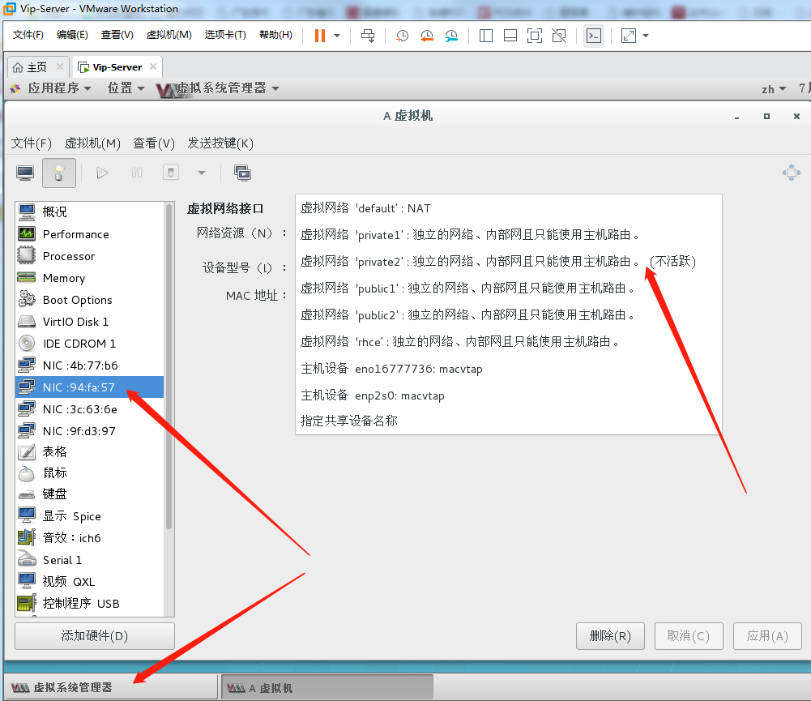Select 音效: ich6 entry
Image resolution: width=811 pixels, height=701 pixels.
(x=90, y=538)
